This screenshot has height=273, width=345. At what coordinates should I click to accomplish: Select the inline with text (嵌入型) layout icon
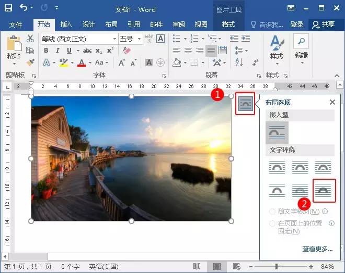click(277, 133)
